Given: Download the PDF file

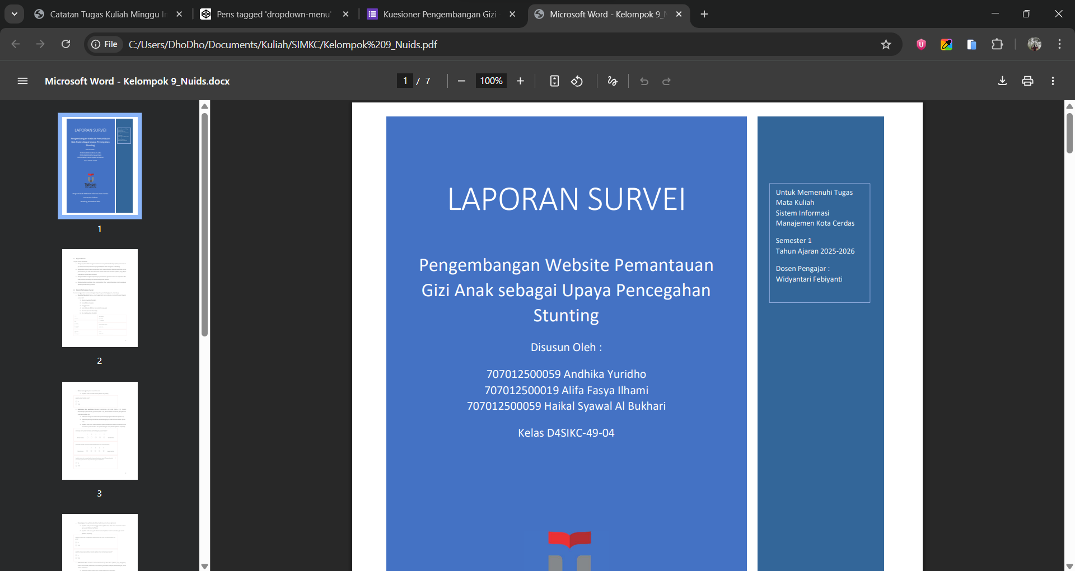Looking at the screenshot, I should coord(1002,81).
